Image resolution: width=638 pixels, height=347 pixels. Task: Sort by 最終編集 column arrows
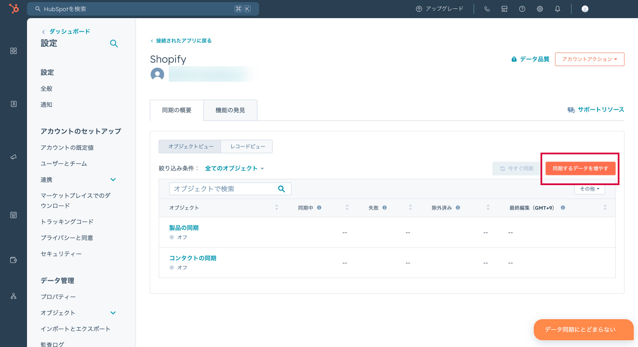click(605, 207)
